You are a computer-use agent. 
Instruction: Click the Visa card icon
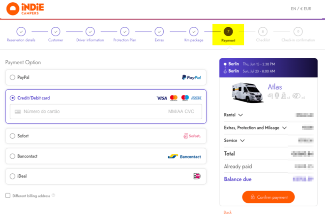tap(162, 98)
